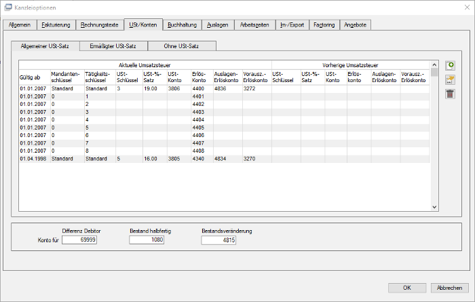Viewport: 475px width, 302px height.
Task: Click USt-Konto cell 3806
Action: [x=178, y=89]
